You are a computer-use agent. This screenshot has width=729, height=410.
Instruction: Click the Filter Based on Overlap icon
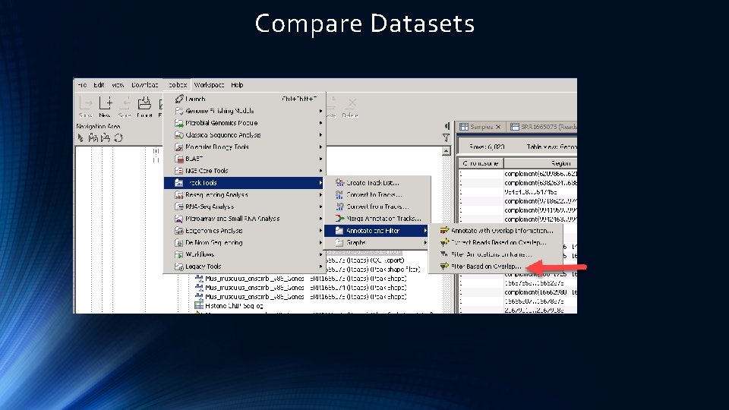click(x=444, y=266)
